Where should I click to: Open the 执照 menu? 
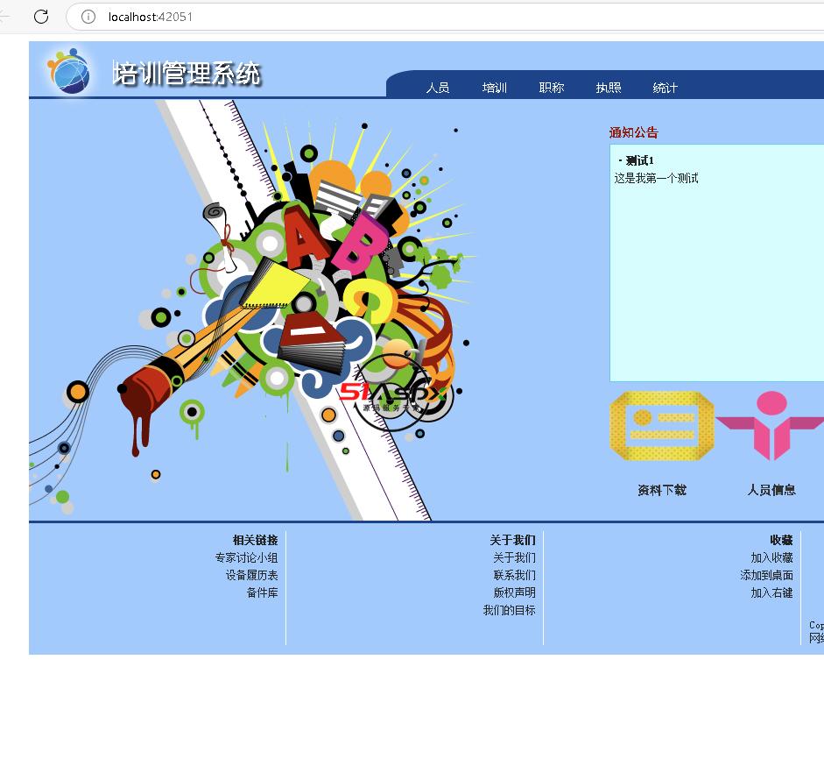[608, 88]
